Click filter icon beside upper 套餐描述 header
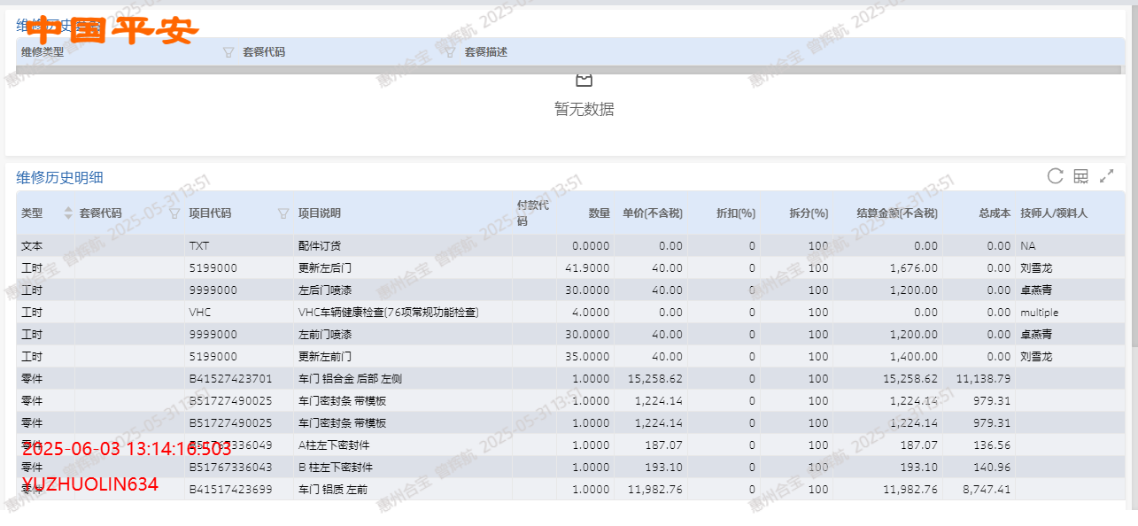 click(x=450, y=52)
